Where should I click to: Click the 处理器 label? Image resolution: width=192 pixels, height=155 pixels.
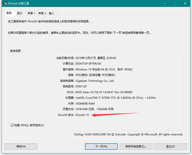click(70, 98)
